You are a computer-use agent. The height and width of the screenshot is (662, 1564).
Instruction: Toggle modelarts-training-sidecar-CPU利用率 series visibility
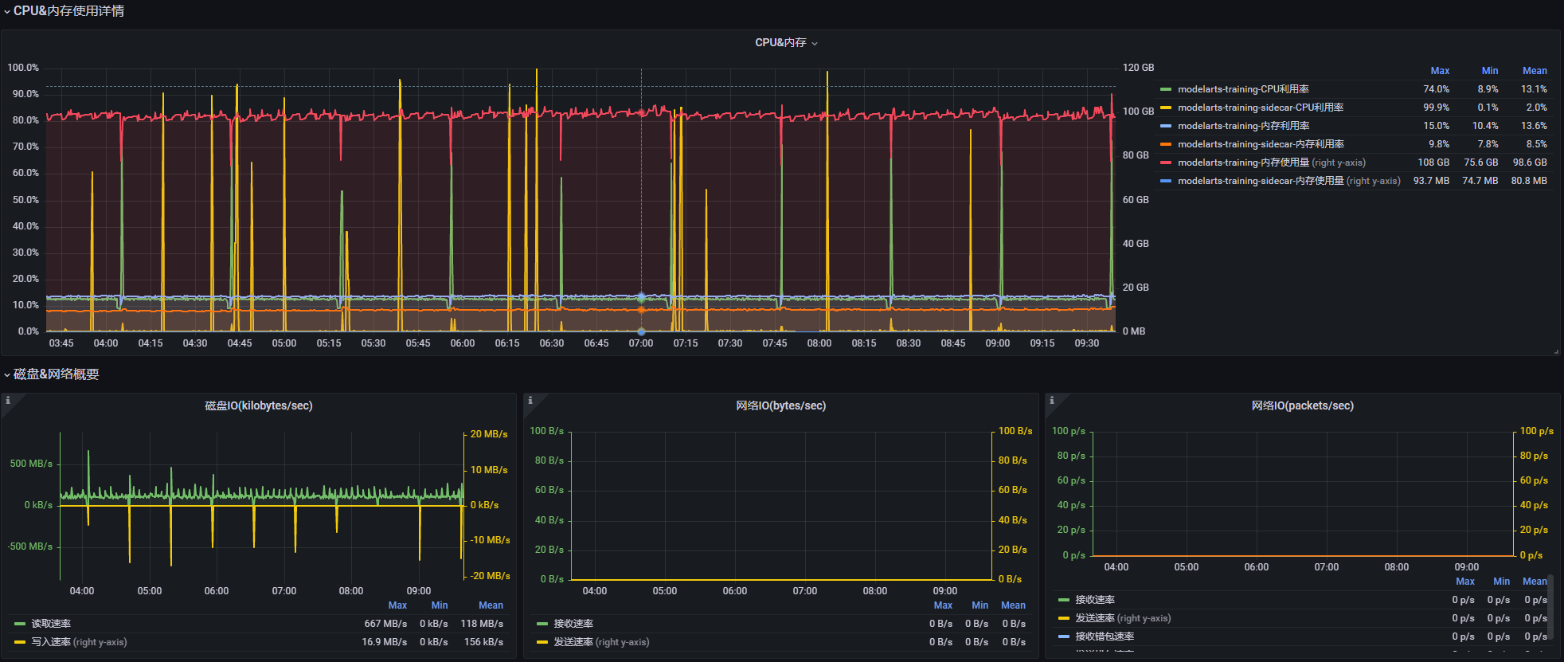point(1261,108)
